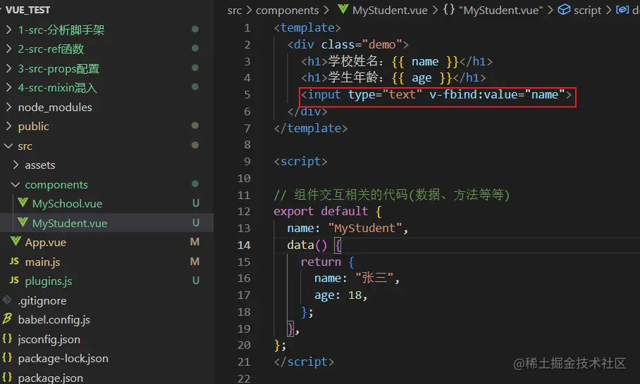Collapse the src folder
The height and width of the screenshot is (384, 640).
point(8,146)
